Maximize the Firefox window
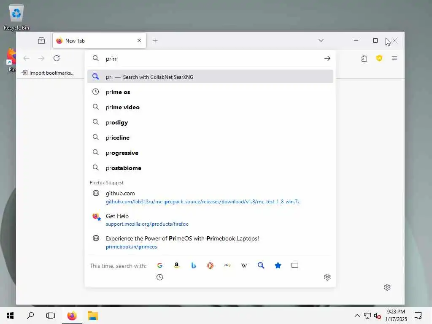Viewport: 432px width, 324px height. (x=375, y=40)
